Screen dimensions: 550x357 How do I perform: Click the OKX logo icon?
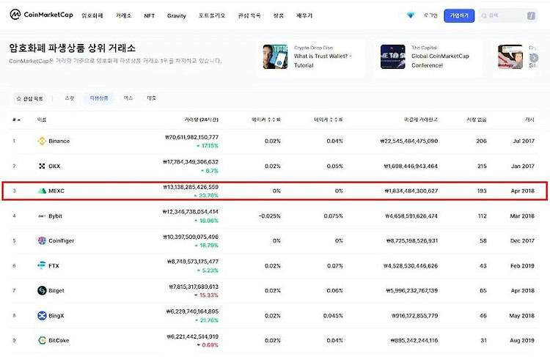tap(42, 166)
